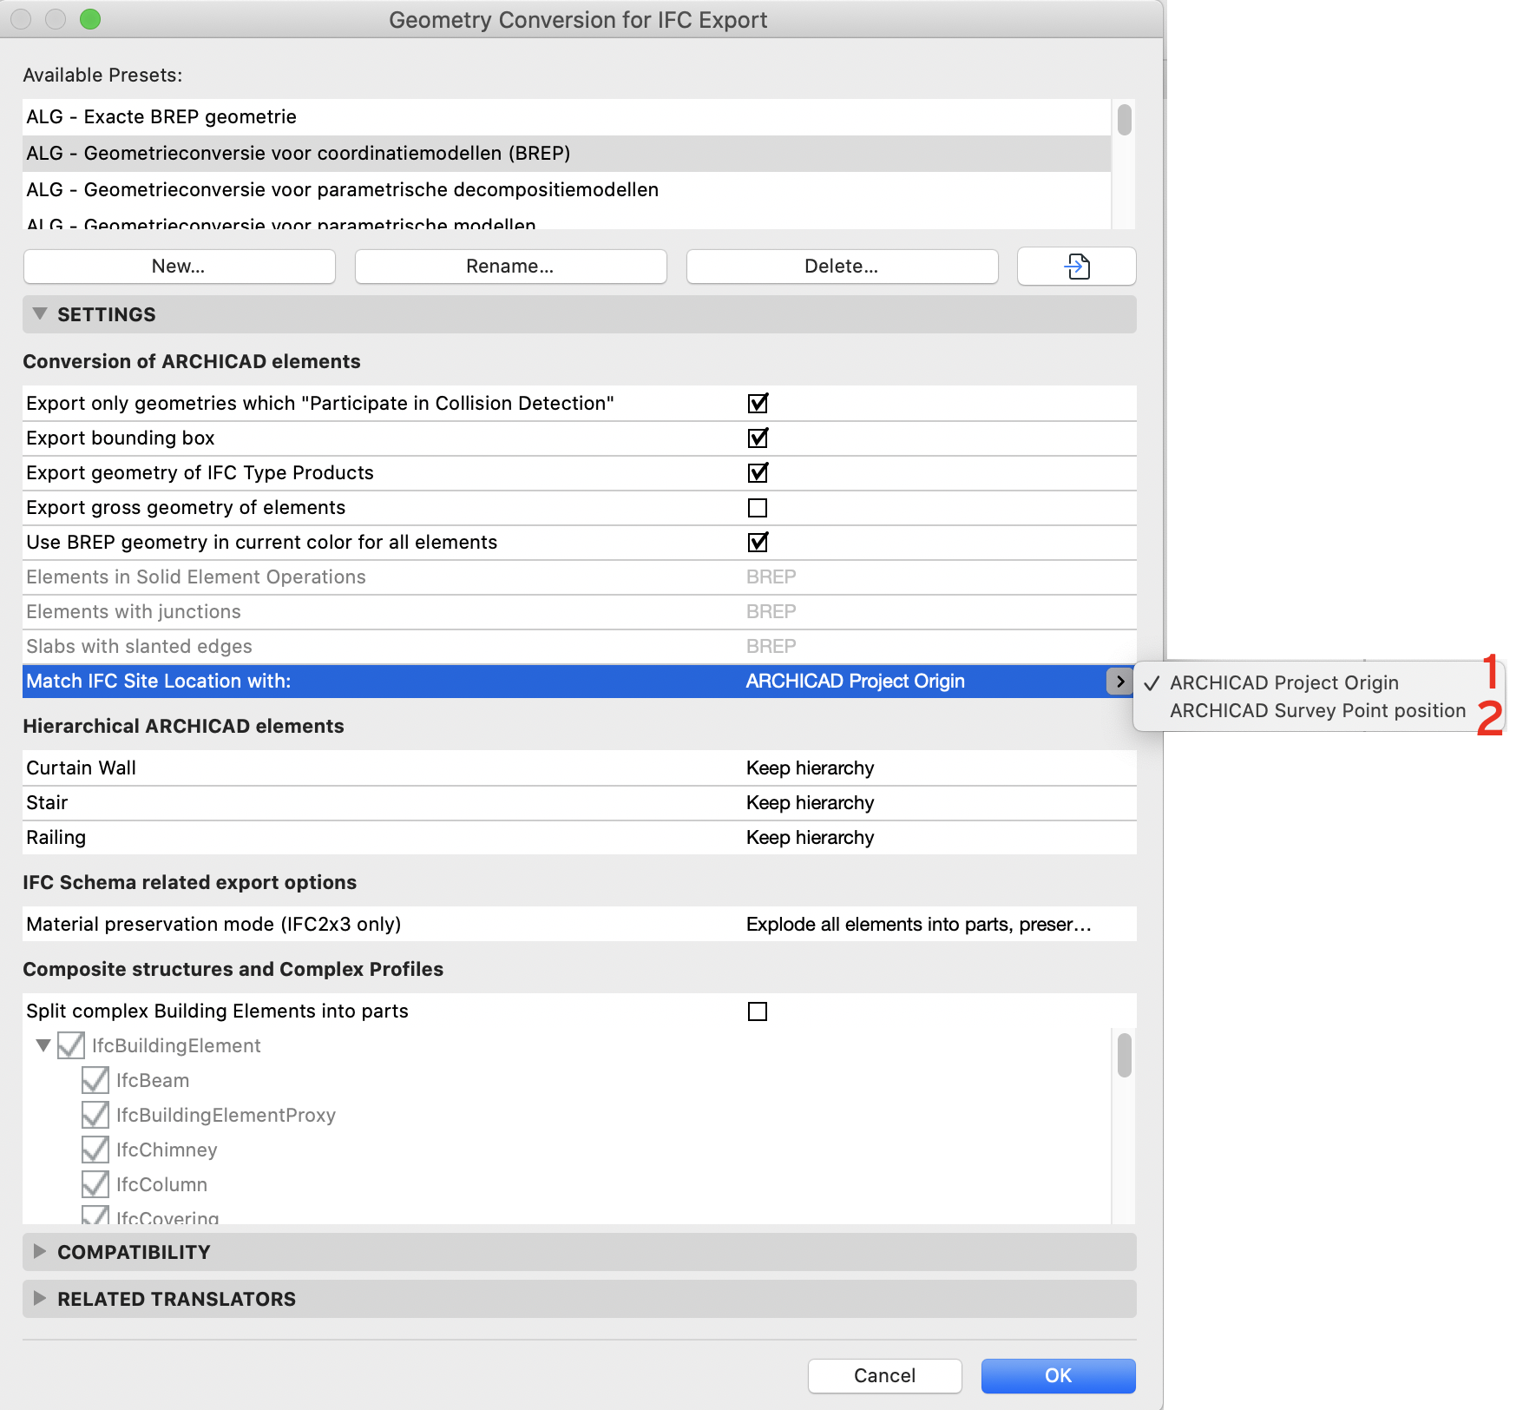Collapse the SETTINGS section
This screenshot has height=1410, width=1536.
tap(40, 313)
